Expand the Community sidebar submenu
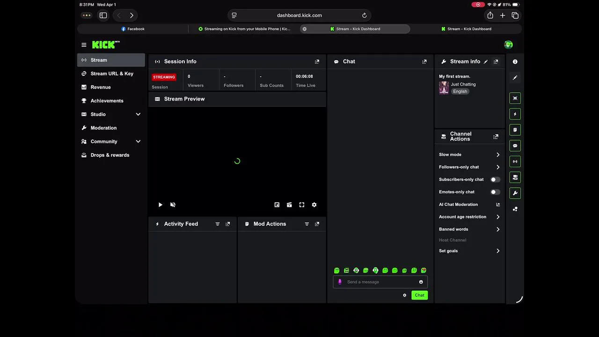Image resolution: width=599 pixels, height=337 pixels. (138, 141)
